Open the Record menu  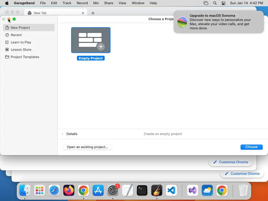click(82, 3)
